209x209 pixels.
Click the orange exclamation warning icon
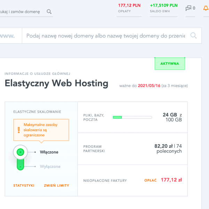pyautogui.click(x=19, y=130)
